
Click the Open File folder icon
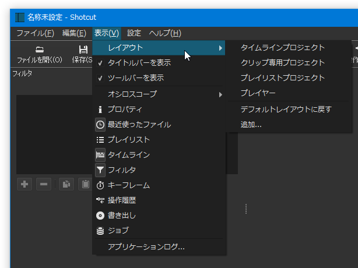coord(40,50)
